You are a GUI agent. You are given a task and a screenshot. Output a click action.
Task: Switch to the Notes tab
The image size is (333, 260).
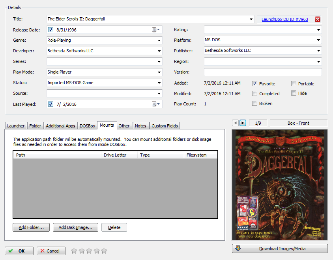[x=140, y=126]
